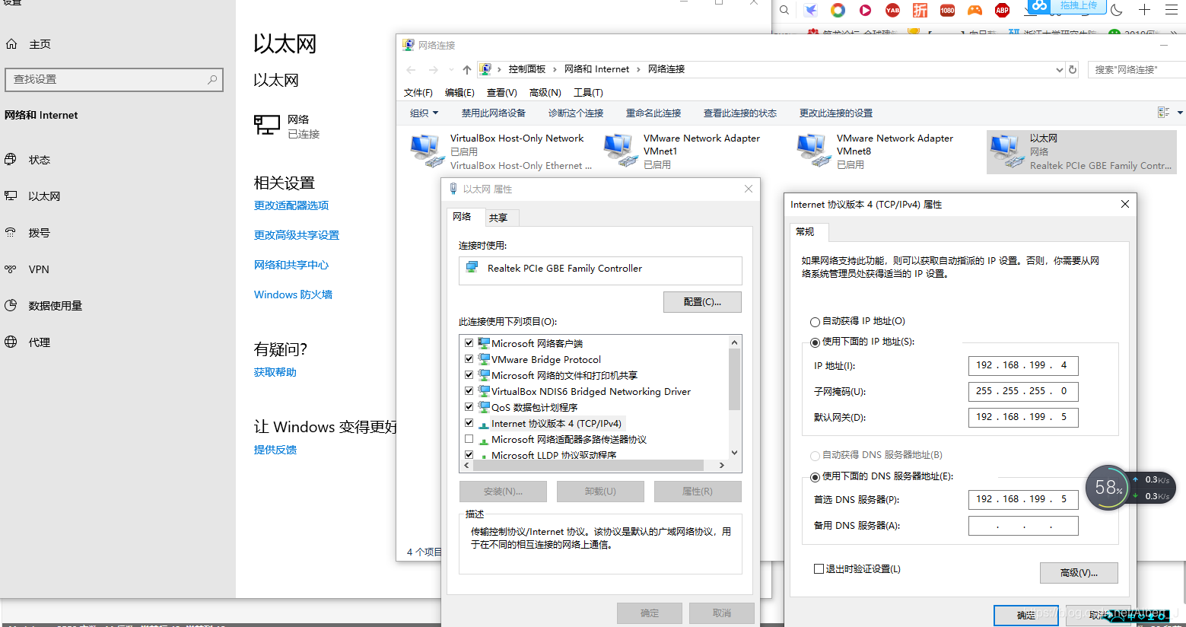Image resolution: width=1186 pixels, height=627 pixels.
Task: Uncheck Microsoft 网络的文件和打印机共享 checkbox
Action: tap(469, 375)
